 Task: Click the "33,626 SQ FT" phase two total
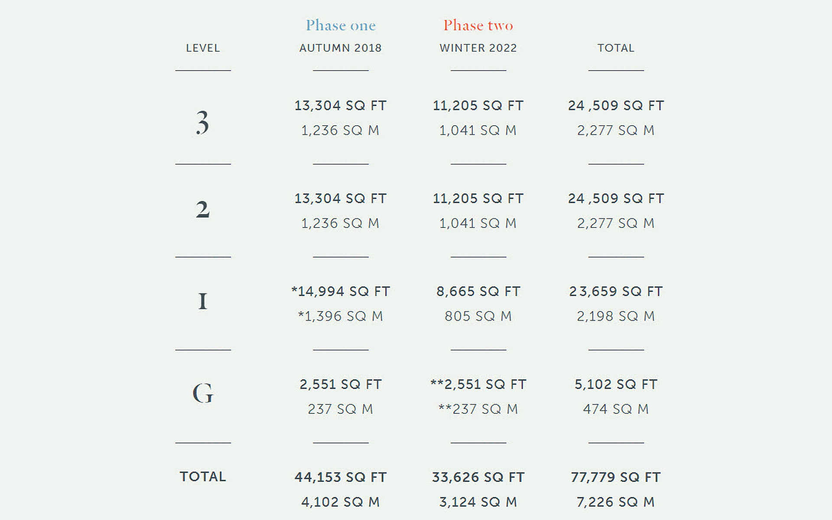[x=478, y=478]
